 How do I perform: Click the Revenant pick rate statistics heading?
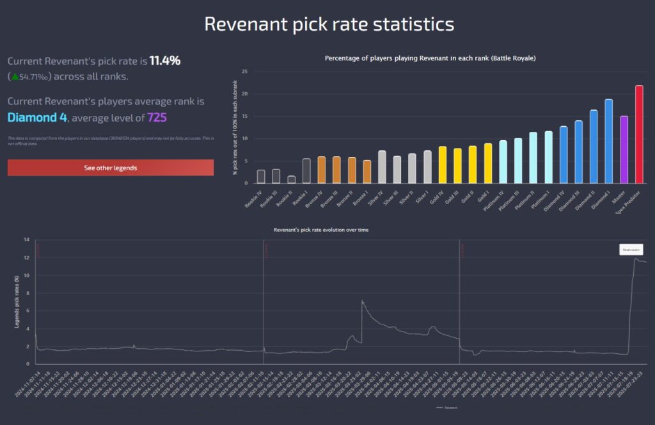tap(329, 24)
